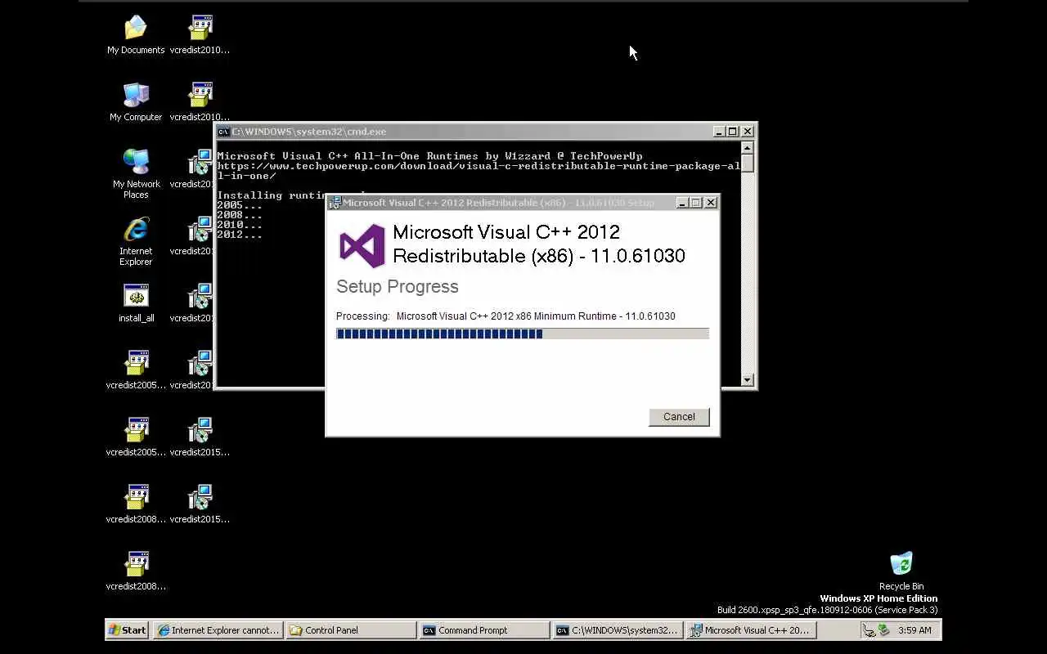This screenshot has width=1047, height=654.
Task: Click the safely remove hardware tray icon
Action: pos(883,630)
